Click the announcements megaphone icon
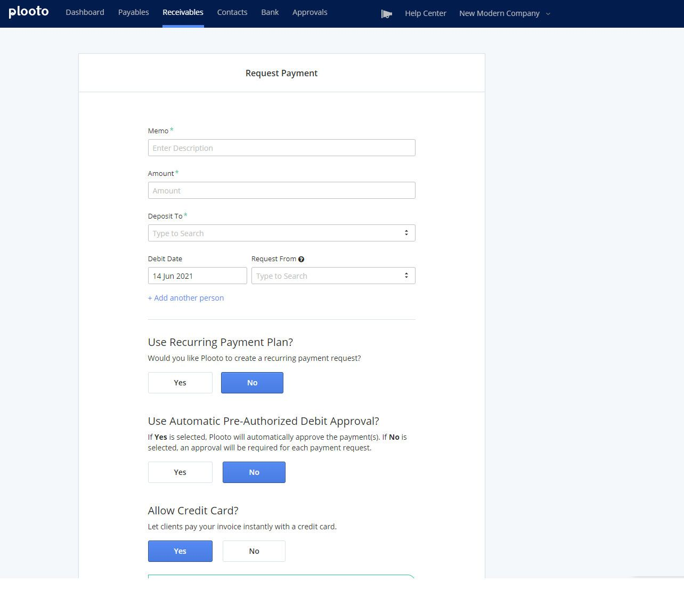Screen dimensions: 684x589 click(x=386, y=13)
